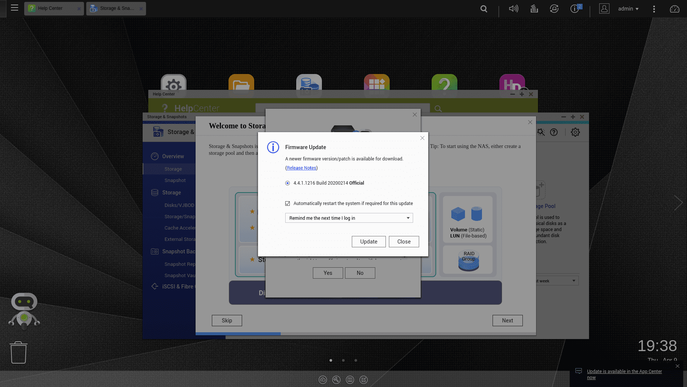687x387 pixels.
Task: Open File Station folder desktop icon
Action: point(241,82)
